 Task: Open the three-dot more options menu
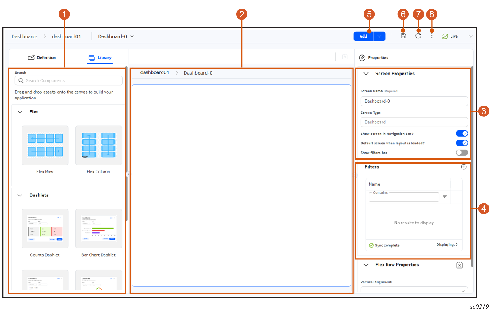tap(432, 36)
